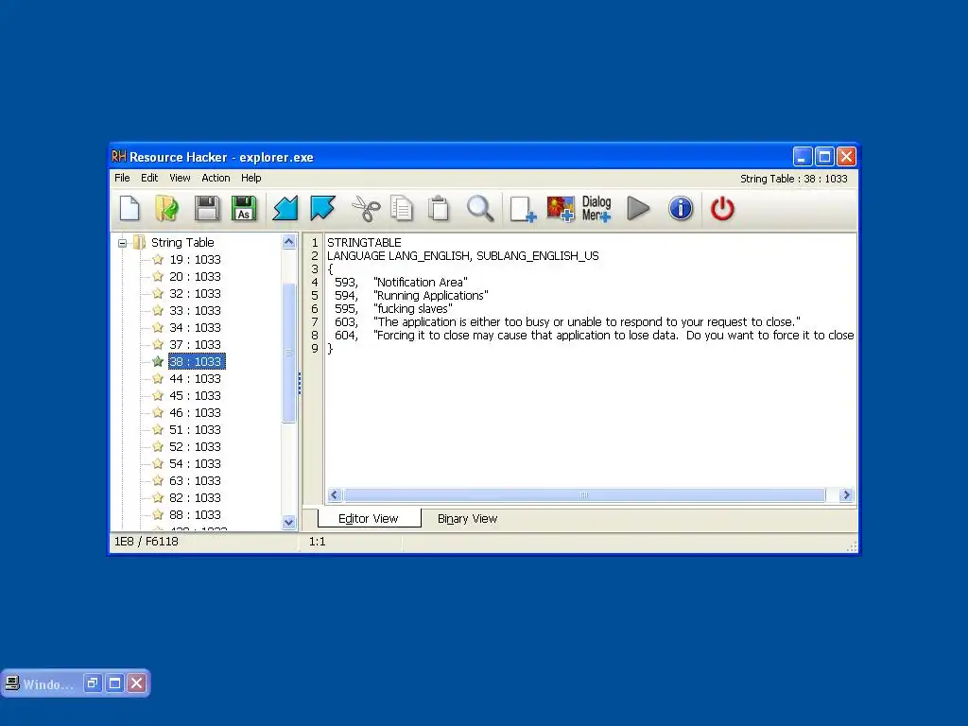The image size is (968, 726).
Task: Select resource 51 : 1033
Action: click(195, 429)
